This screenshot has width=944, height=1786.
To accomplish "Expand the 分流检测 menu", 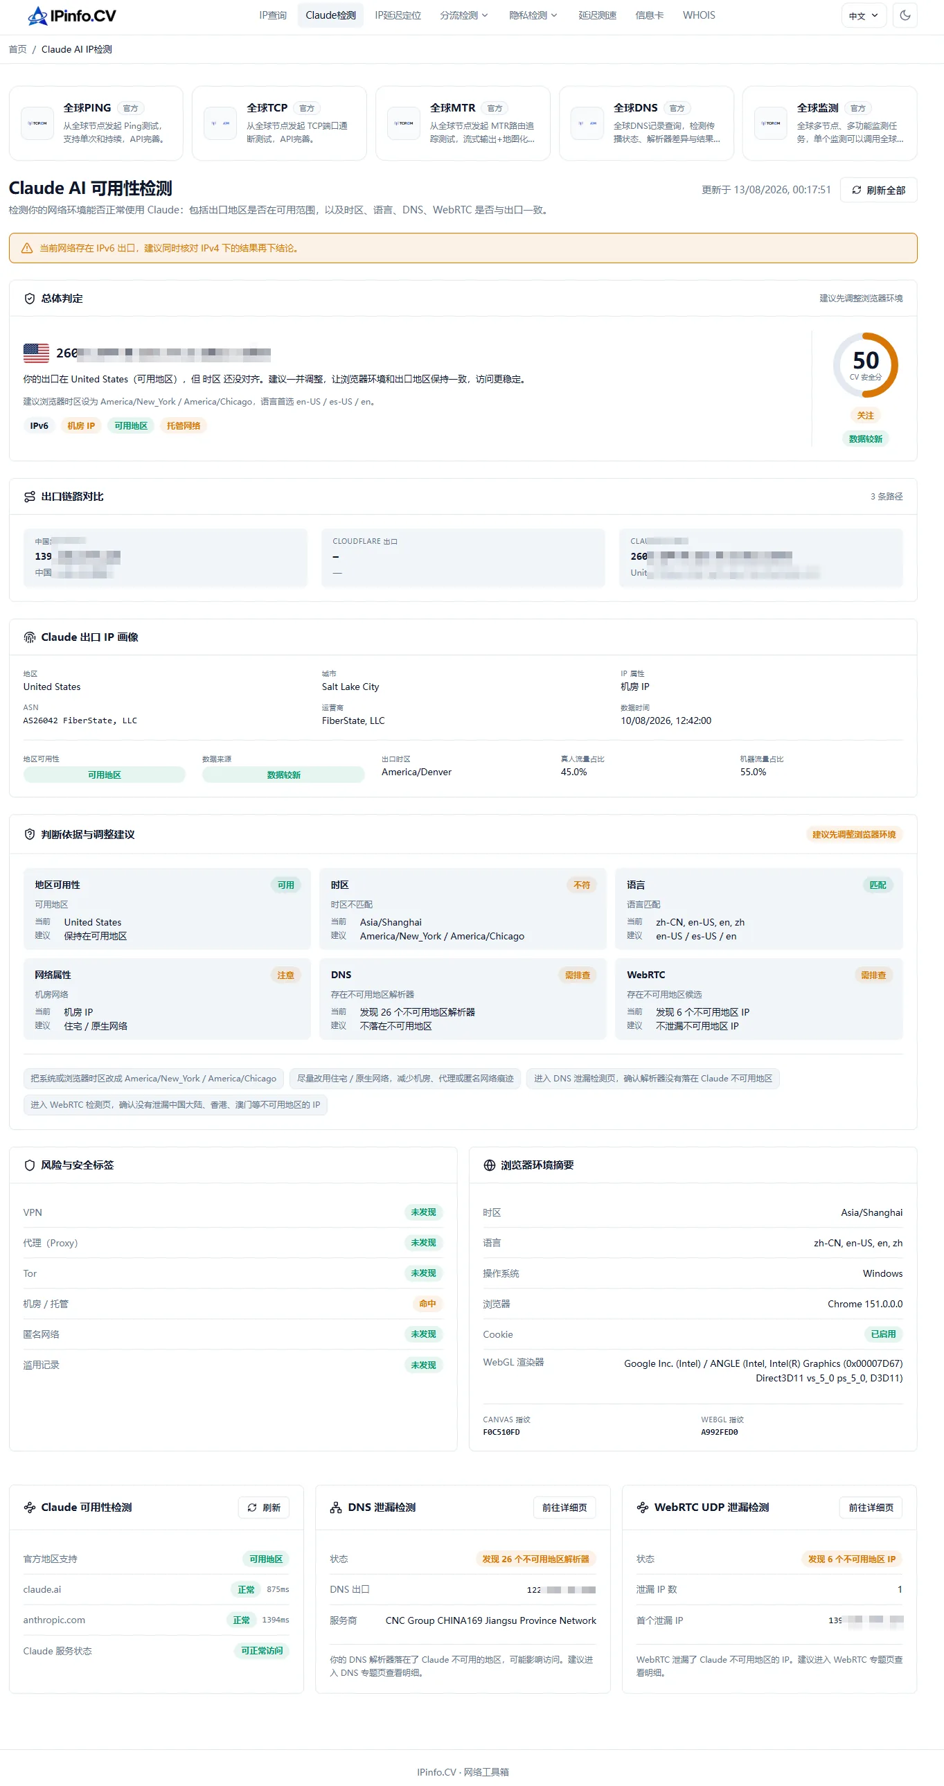I will click(x=463, y=15).
